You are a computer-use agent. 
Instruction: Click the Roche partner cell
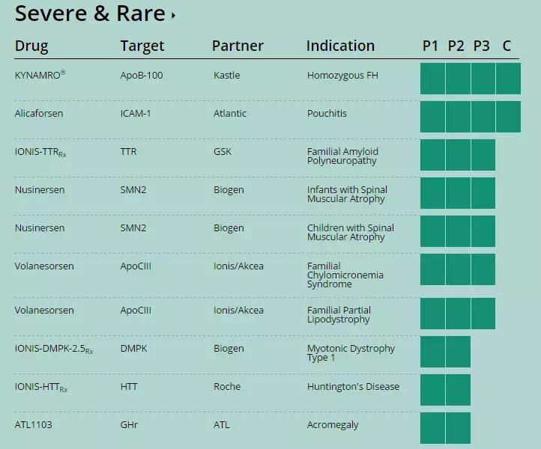click(227, 387)
